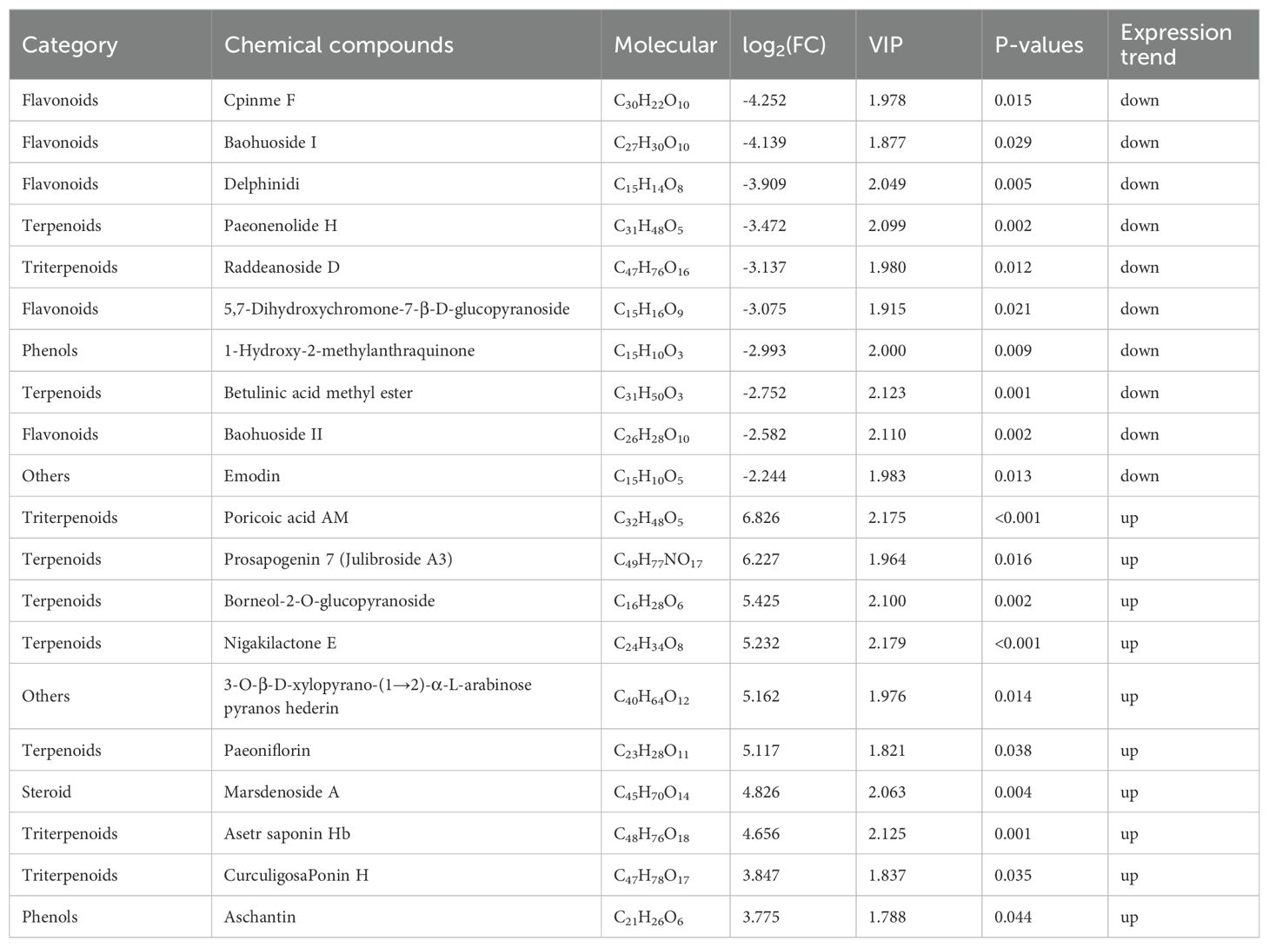Select the Cpinme F compound cell
1269x947 pixels.
[x=259, y=101]
